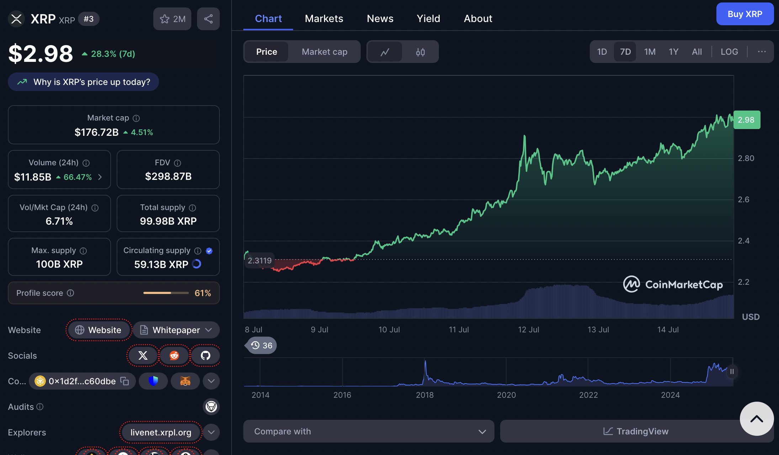The width and height of the screenshot is (779, 455).
Task: Open XRP's X (Twitter) social link
Action: coord(143,355)
